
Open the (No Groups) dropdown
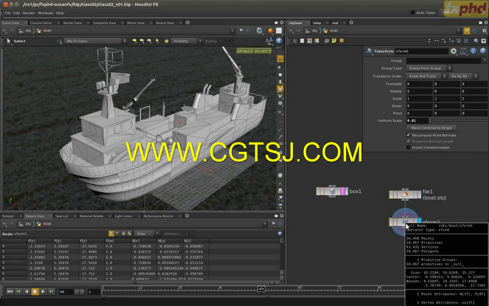point(95,41)
